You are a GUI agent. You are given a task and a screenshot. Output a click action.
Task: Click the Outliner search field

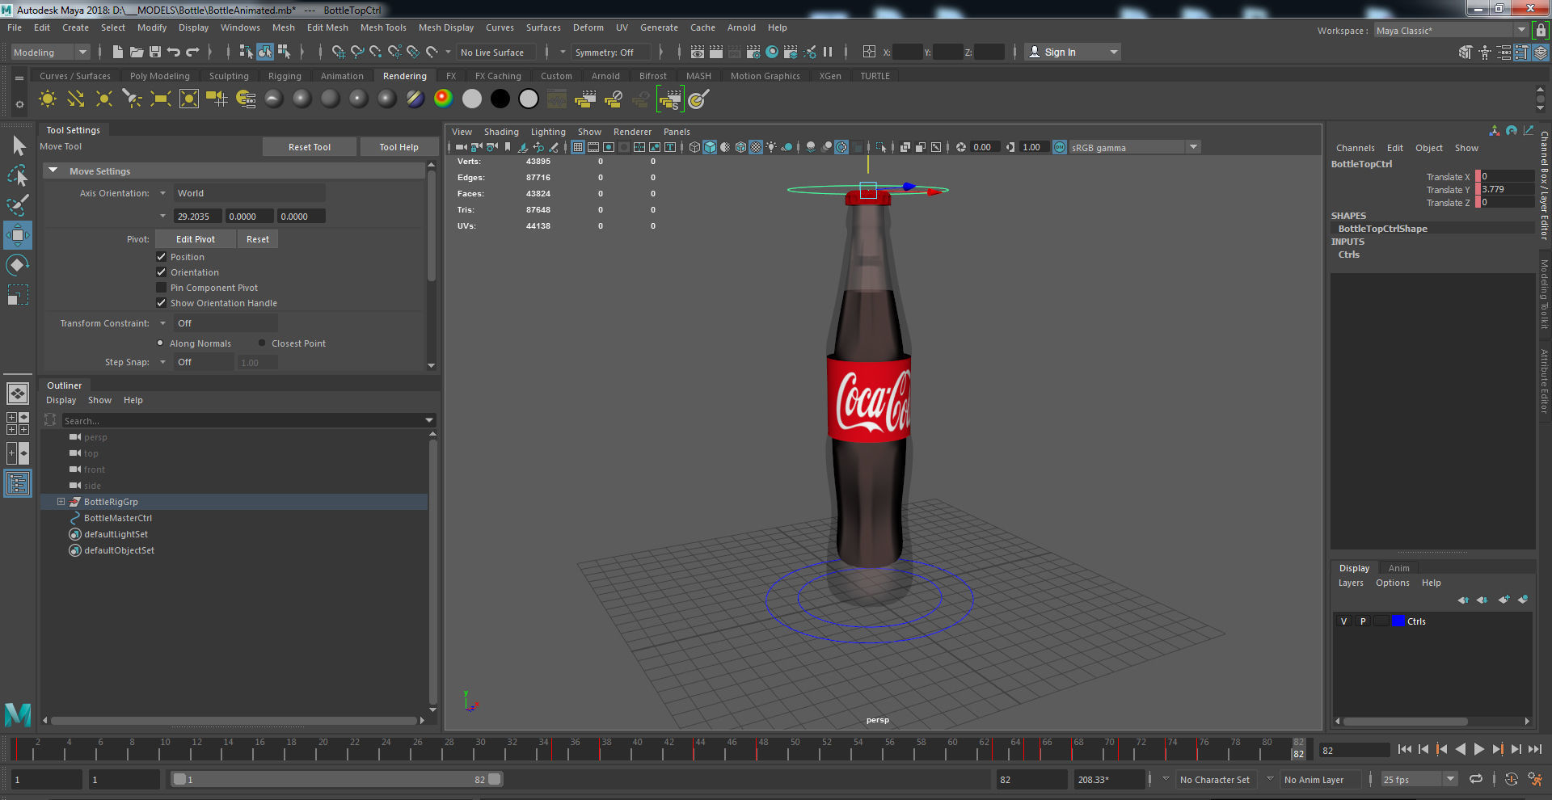click(x=248, y=421)
